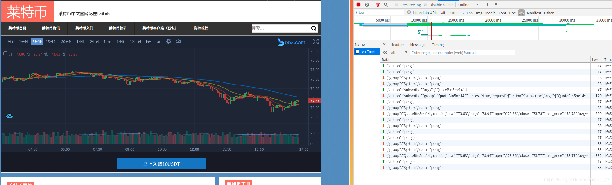Filter requests by XHR
Screen dimensions: 612x185
(x=453, y=13)
